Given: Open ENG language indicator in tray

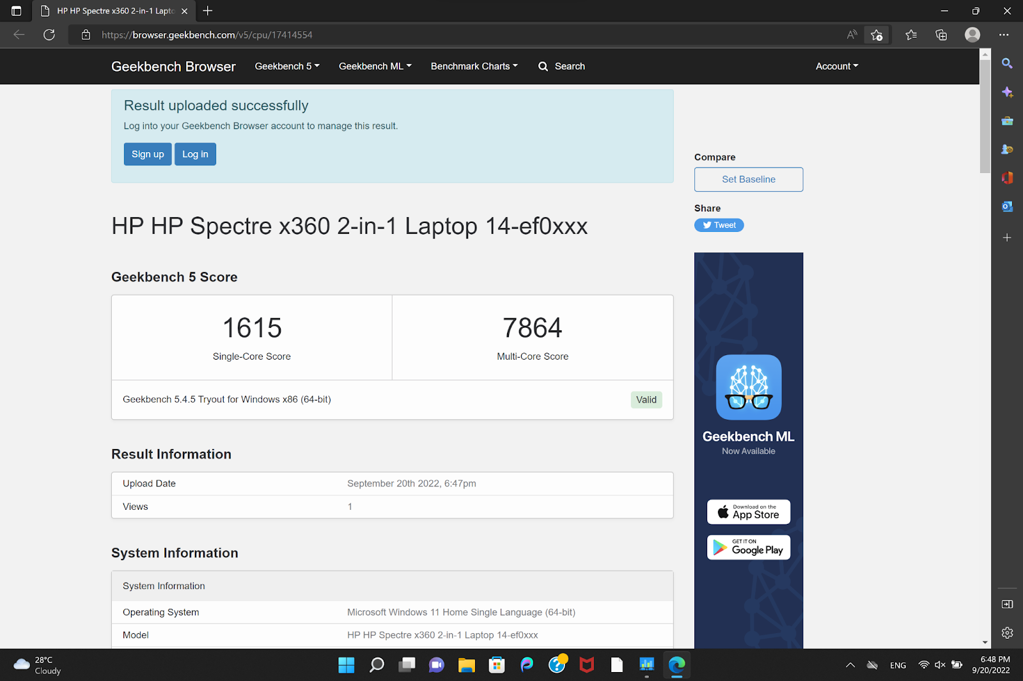Looking at the screenshot, I should 898,665.
